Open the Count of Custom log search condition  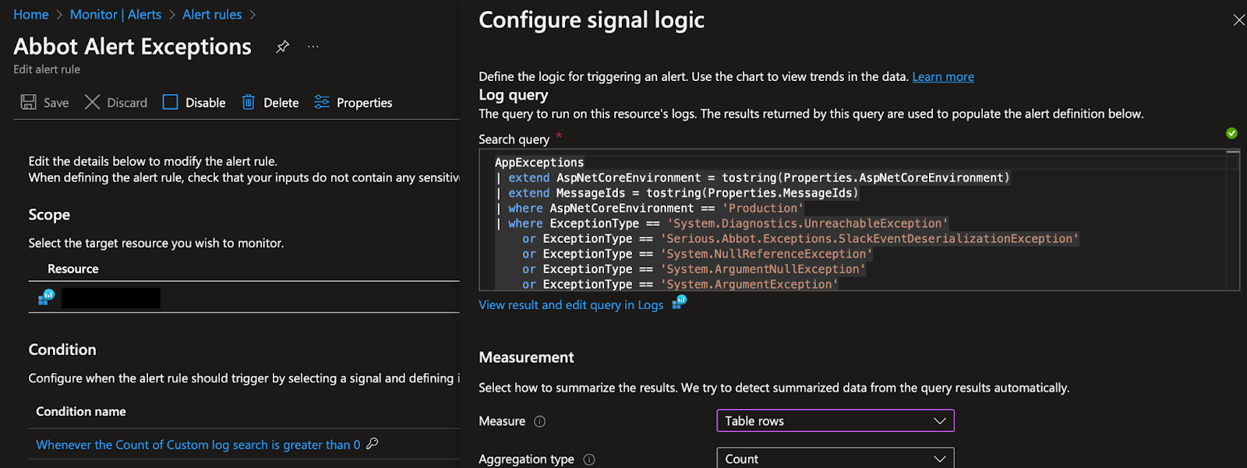[198, 445]
